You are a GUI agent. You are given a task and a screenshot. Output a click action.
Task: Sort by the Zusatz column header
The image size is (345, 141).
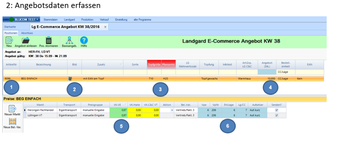coord(102,64)
